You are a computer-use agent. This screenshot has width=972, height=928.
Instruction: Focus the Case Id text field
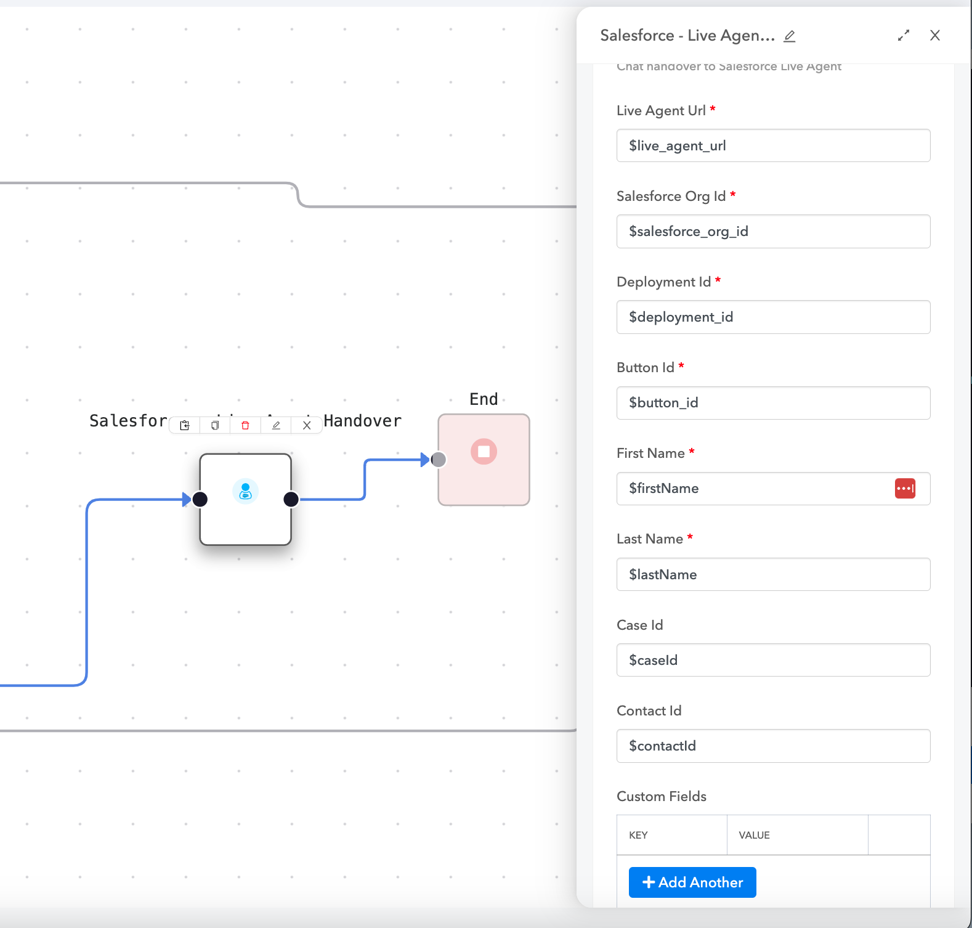pyautogui.click(x=772, y=661)
